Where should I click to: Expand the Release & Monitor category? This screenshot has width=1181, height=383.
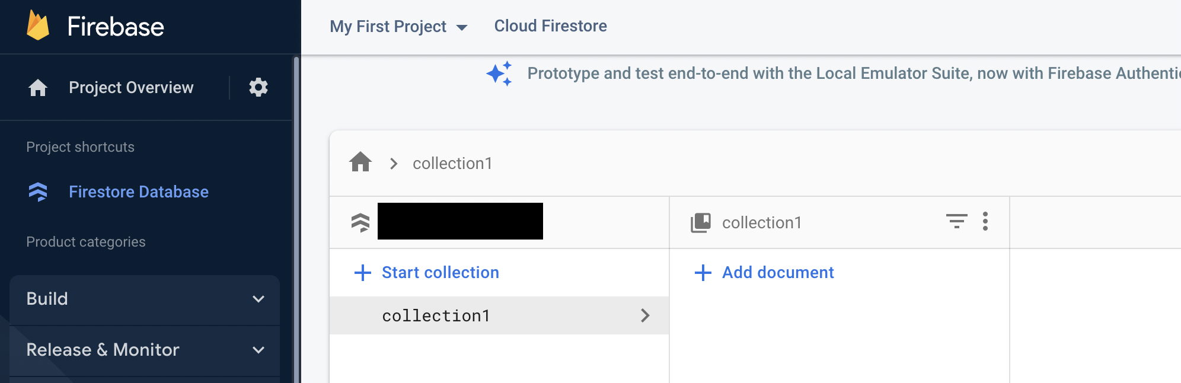tap(145, 350)
